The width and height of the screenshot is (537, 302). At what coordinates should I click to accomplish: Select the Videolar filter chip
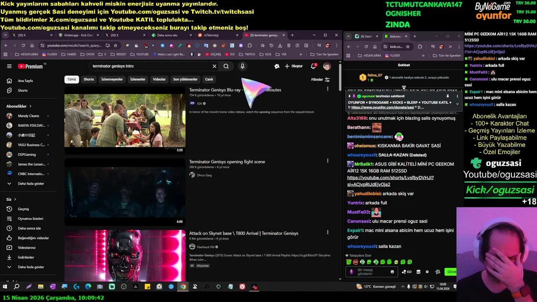click(x=159, y=79)
